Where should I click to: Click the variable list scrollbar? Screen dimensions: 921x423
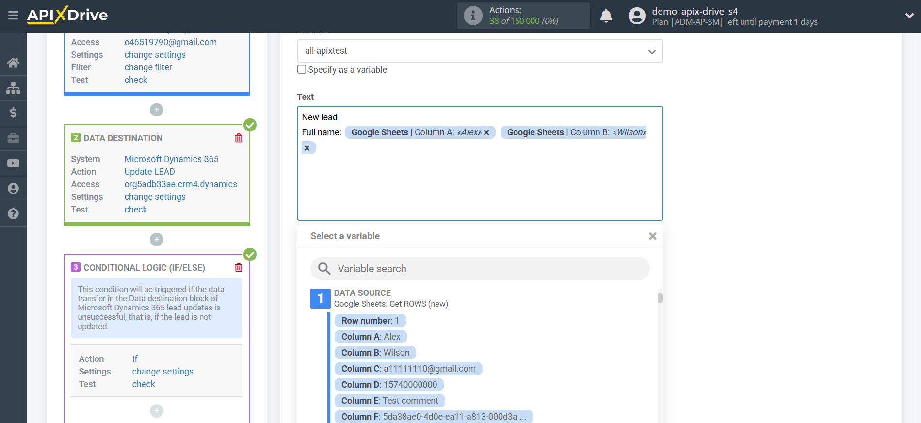(660, 297)
